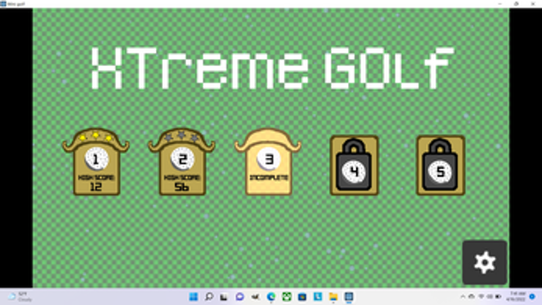This screenshot has width=542, height=305.
Task: Open File Explorer from taskbar
Action: coord(333,296)
